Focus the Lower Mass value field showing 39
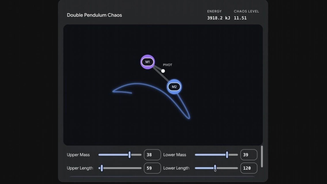The height and width of the screenshot is (184, 327). pyautogui.click(x=249, y=155)
